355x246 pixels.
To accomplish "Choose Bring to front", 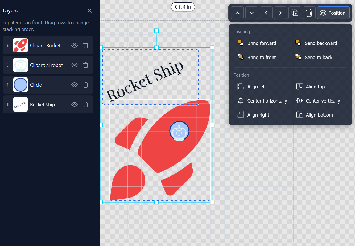I will coord(257,57).
